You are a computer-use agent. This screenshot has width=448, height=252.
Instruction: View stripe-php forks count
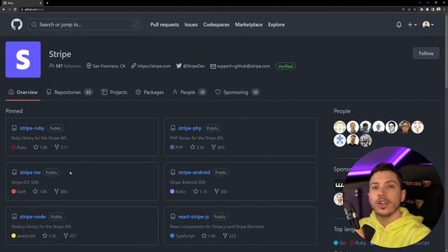[x=218, y=147]
